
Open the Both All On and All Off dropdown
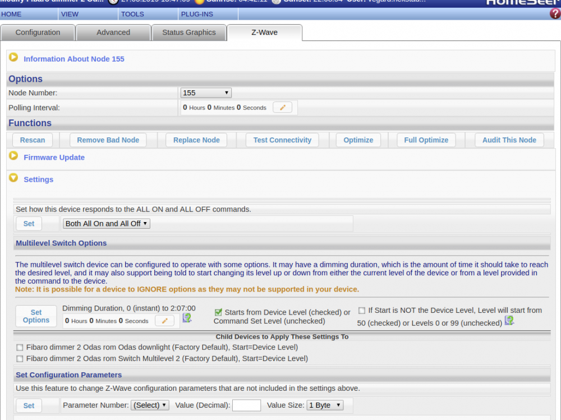pyautogui.click(x=107, y=223)
